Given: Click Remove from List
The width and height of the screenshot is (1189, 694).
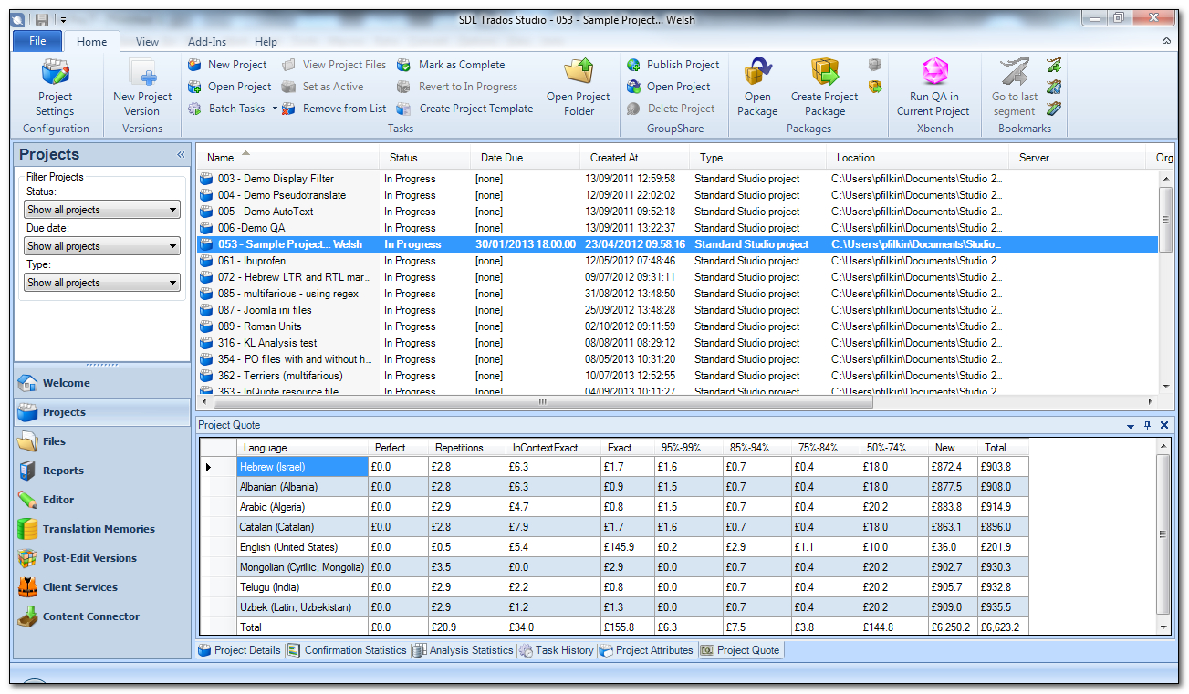Looking at the screenshot, I should tap(333, 109).
